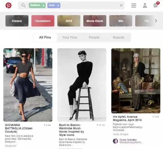The width and height of the screenshot is (163, 149).
Task: Click the Pinterest logo icon
Action: (8, 5)
